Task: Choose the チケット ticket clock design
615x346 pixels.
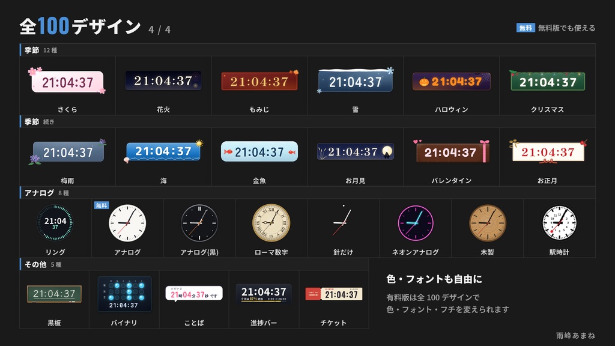Action: click(334, 294)
